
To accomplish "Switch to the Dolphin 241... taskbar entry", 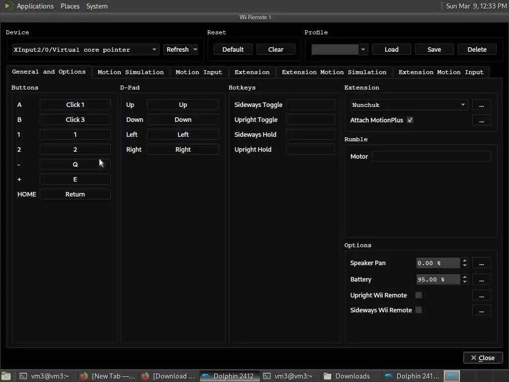I will pos(412,376).
